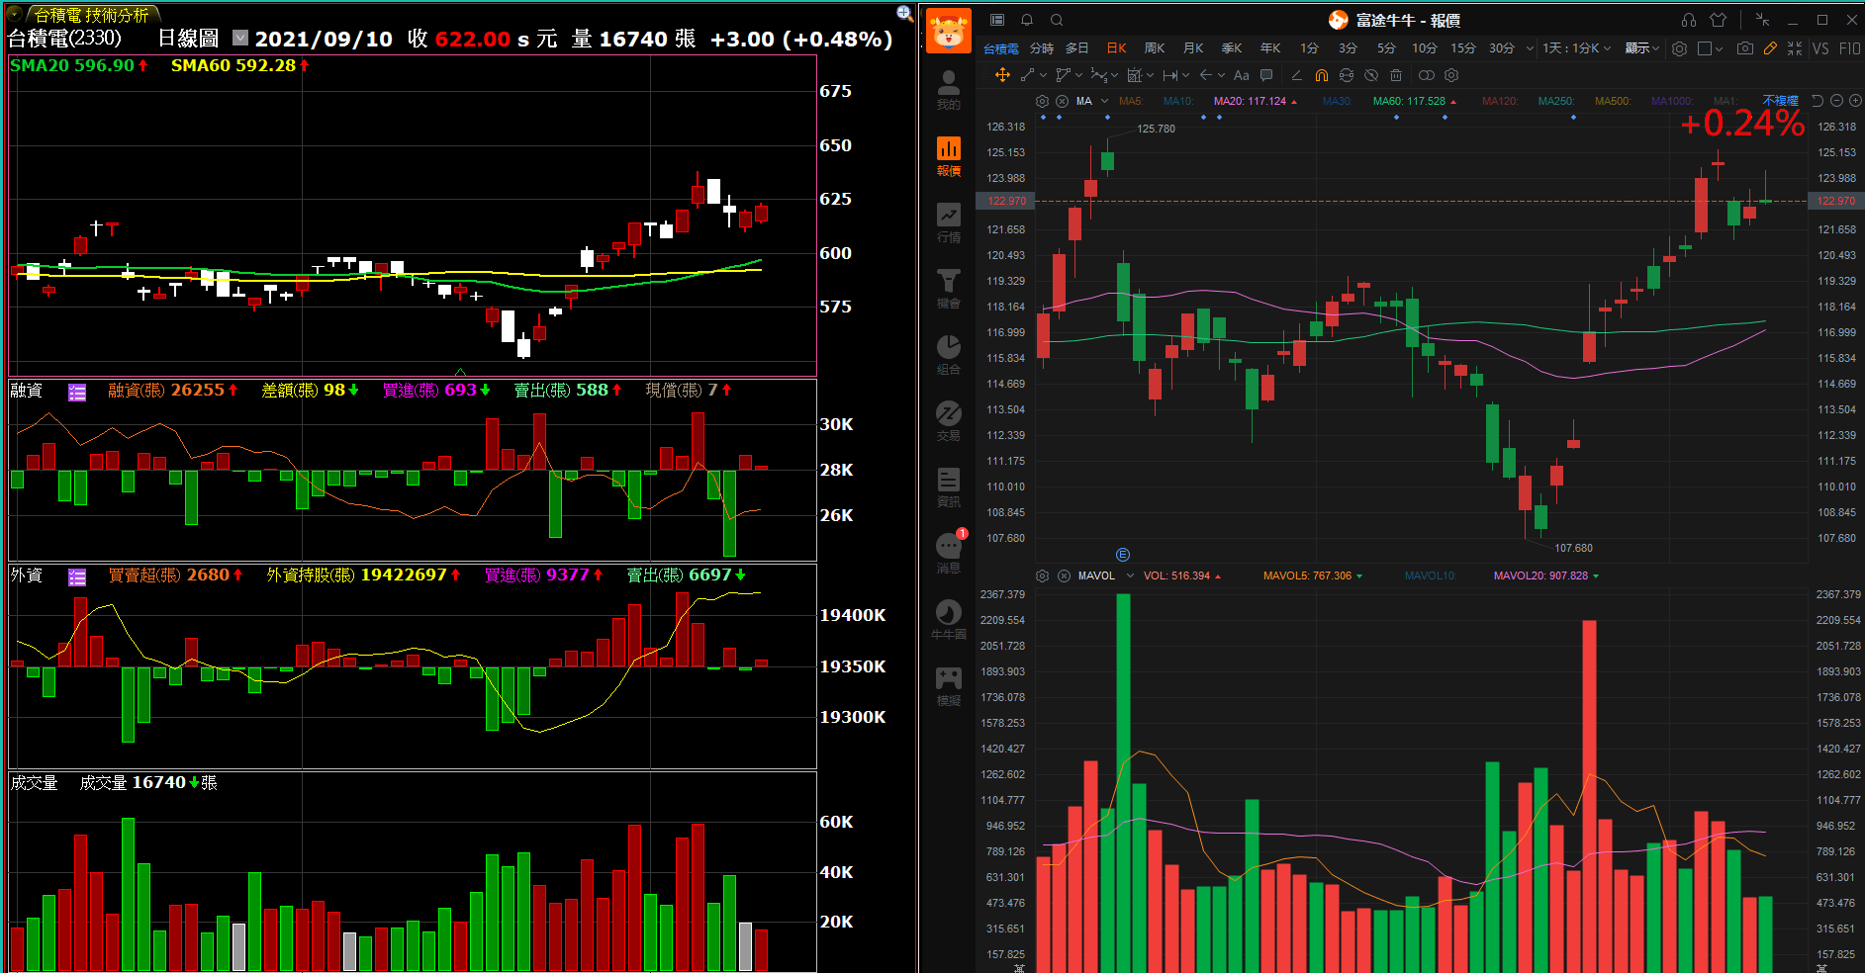The image size is (1865, 973).
Task: Select the comment bubble annotation tool
Action: tap(1266, 75)
